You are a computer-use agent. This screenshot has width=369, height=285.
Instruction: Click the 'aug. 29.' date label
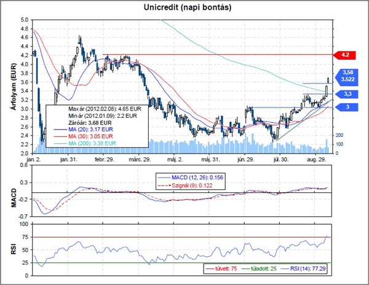[x=317, y=160]
